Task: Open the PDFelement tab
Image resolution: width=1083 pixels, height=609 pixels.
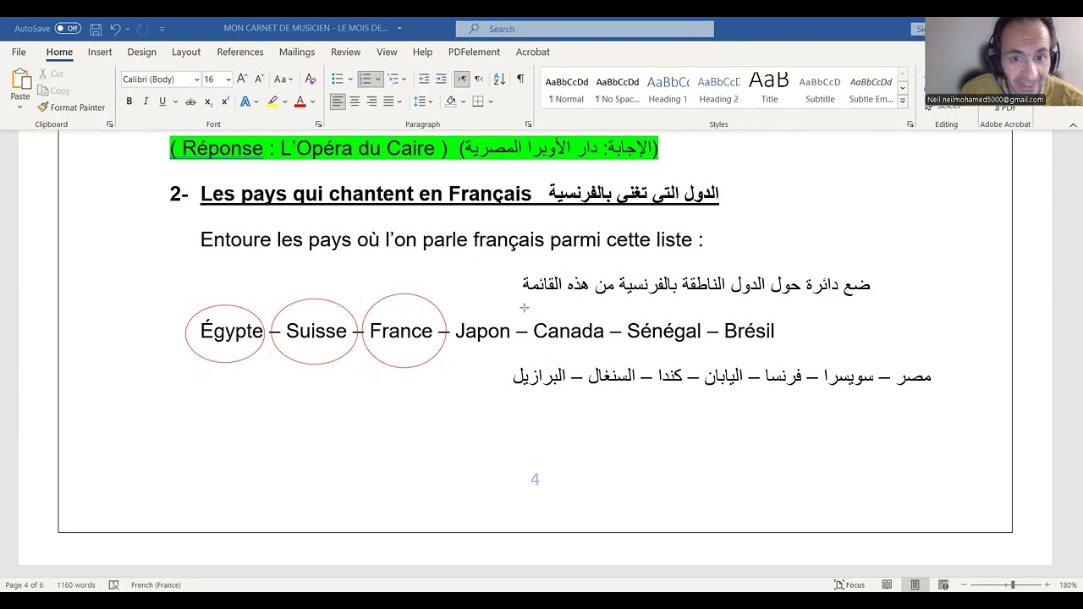Action: (474, 52)
